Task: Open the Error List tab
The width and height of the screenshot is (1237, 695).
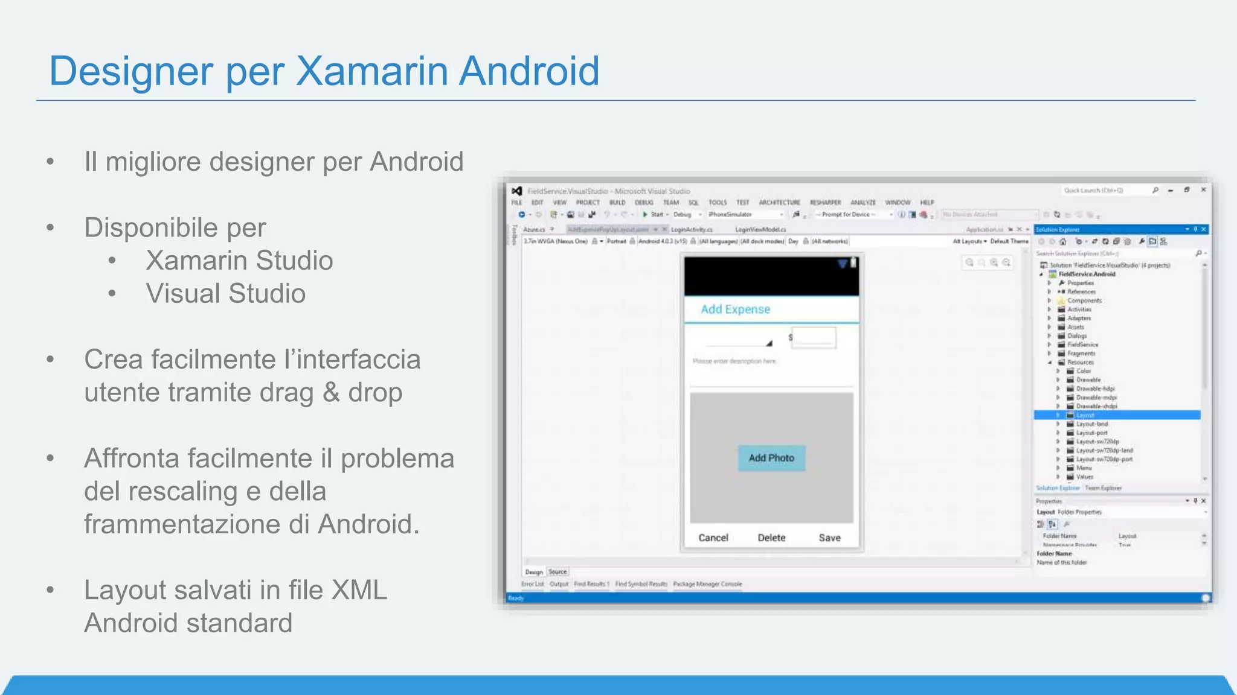Action: [x=533, y=584]
